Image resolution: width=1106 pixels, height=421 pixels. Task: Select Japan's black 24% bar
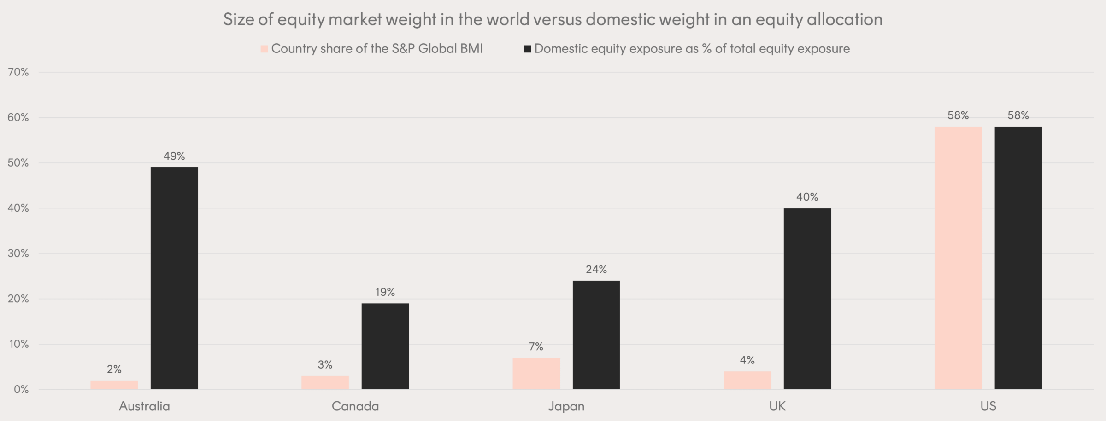click(x=596, y=334)
